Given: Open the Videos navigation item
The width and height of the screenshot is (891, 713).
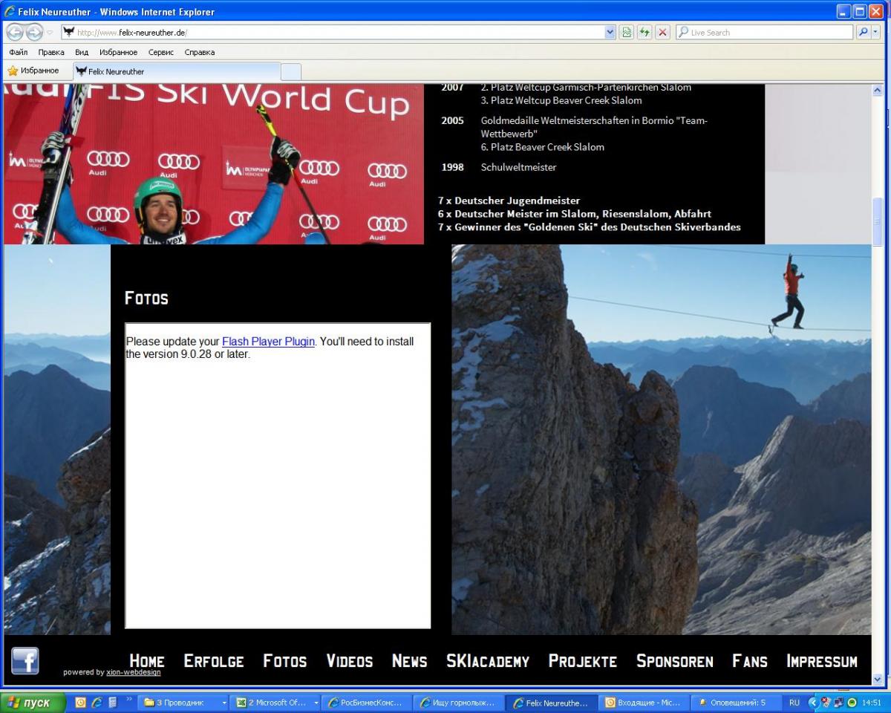Looking at the screenshot, I should click(x=350, y=660).
